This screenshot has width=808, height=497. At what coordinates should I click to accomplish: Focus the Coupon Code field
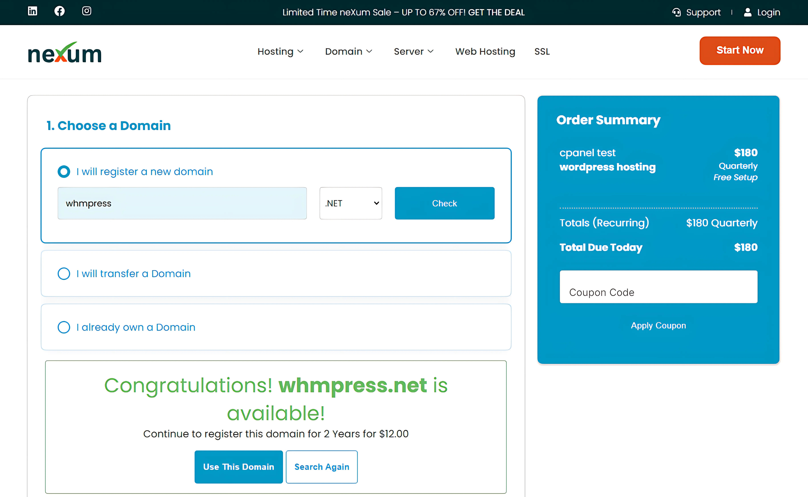658,287
